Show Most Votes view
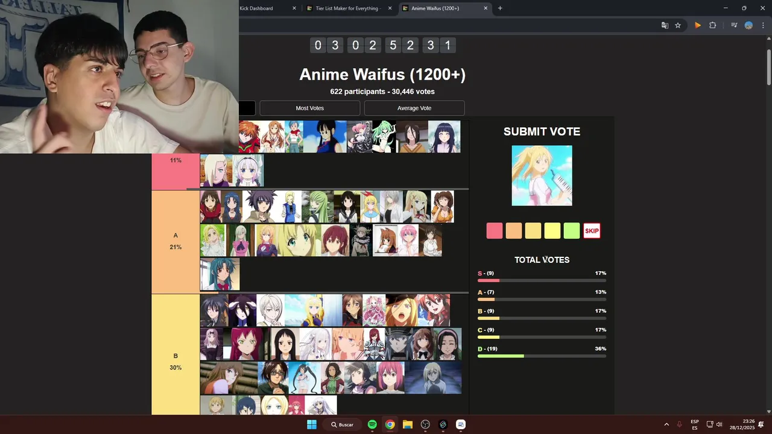The height and width of the screenshot is (434, 772). click(x=310, y=108)
